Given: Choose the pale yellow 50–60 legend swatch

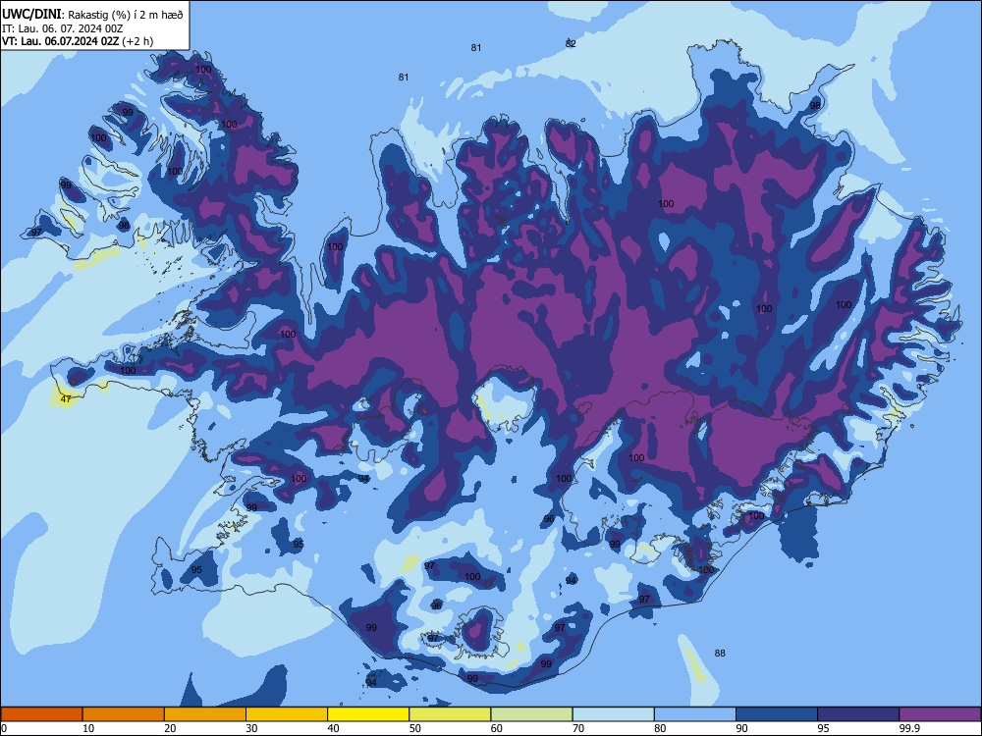Looking at the screenshot, I should click(x=450, y=714).
